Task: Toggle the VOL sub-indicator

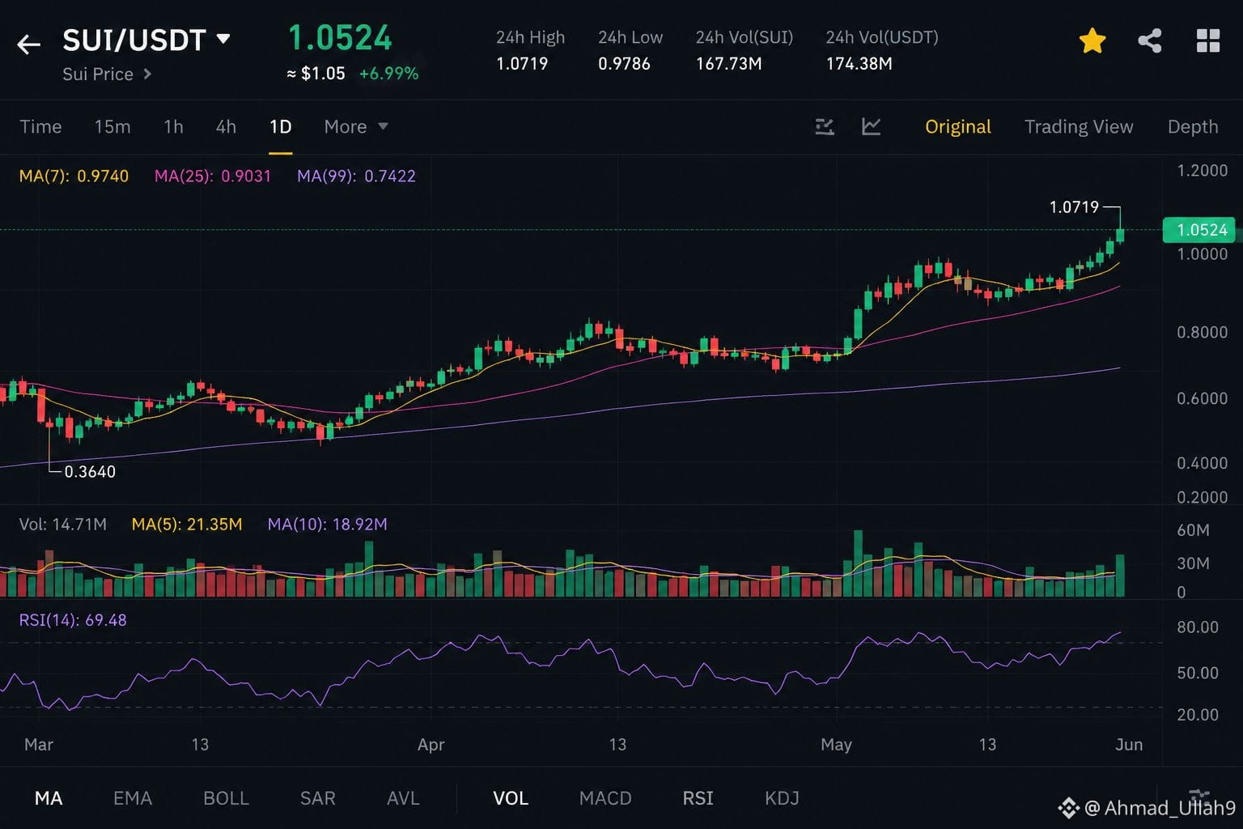Action: coord(511,798)
